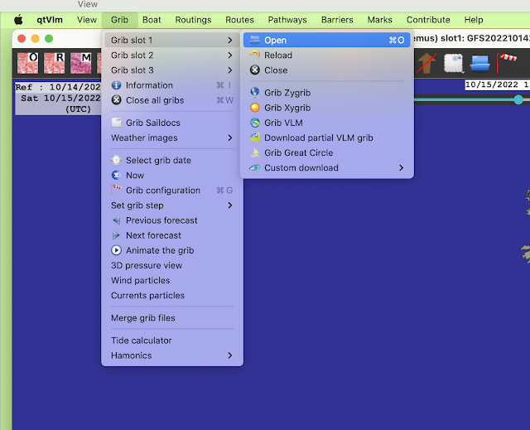Click the Now hourglass icon
The height and width of the screenshot is (430, 530).
pos(116,175)
